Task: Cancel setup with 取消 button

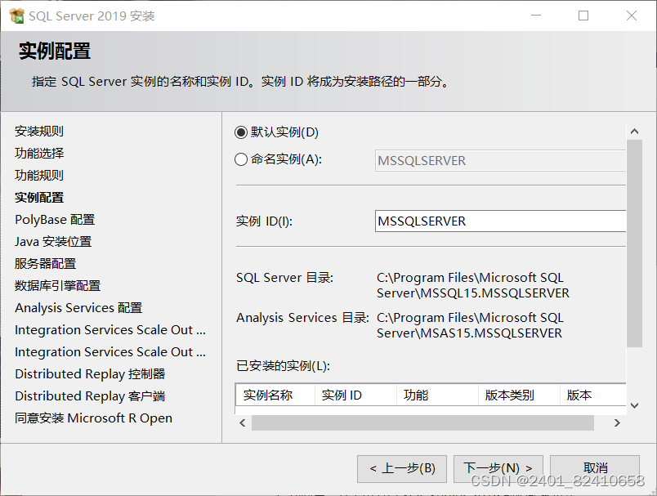Action: tap(595, 468)
